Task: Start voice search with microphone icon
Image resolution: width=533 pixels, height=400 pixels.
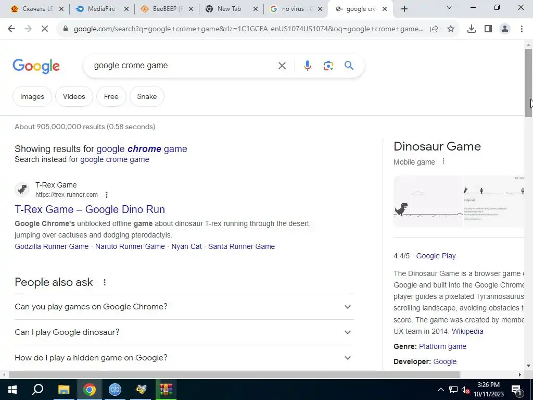Action: coord(307,66)
